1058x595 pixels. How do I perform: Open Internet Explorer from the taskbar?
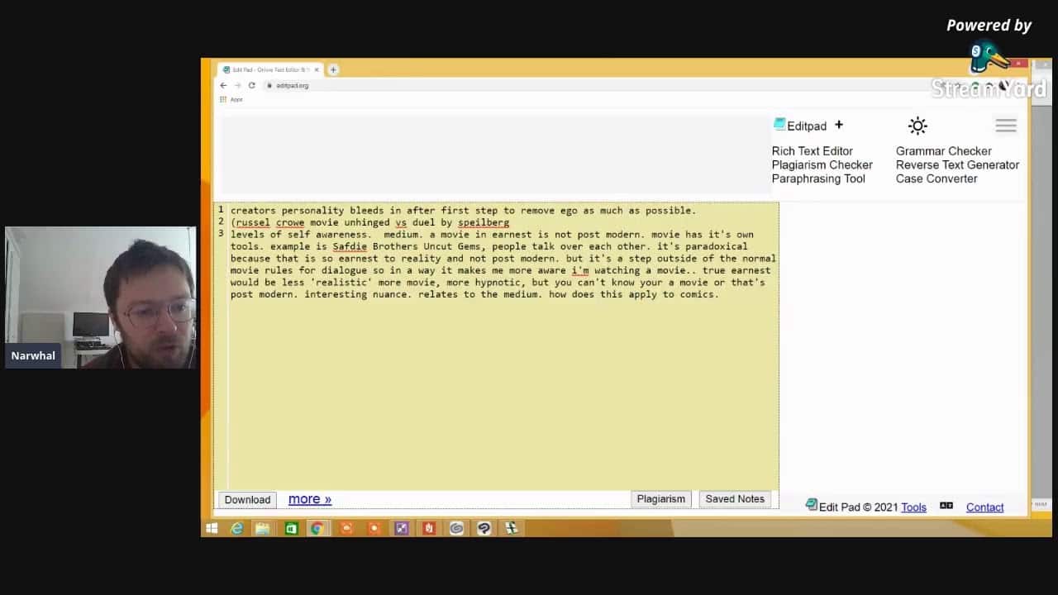237,528
